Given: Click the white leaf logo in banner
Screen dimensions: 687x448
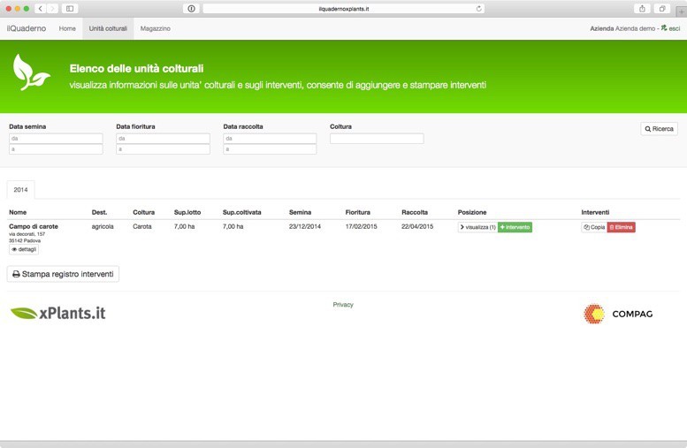Looking at the screenshot, I should (31, 72).
